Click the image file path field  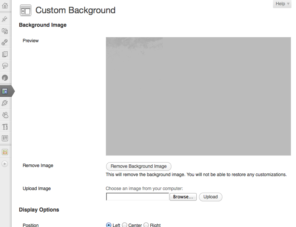[137, 197]
